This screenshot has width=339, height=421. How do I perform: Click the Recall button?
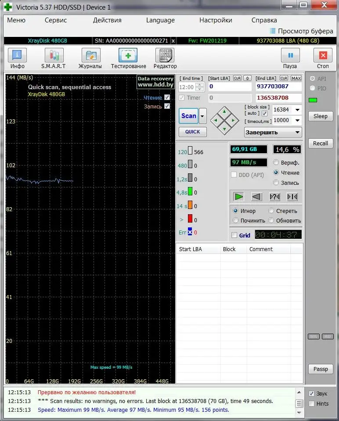tap(321, 144)
